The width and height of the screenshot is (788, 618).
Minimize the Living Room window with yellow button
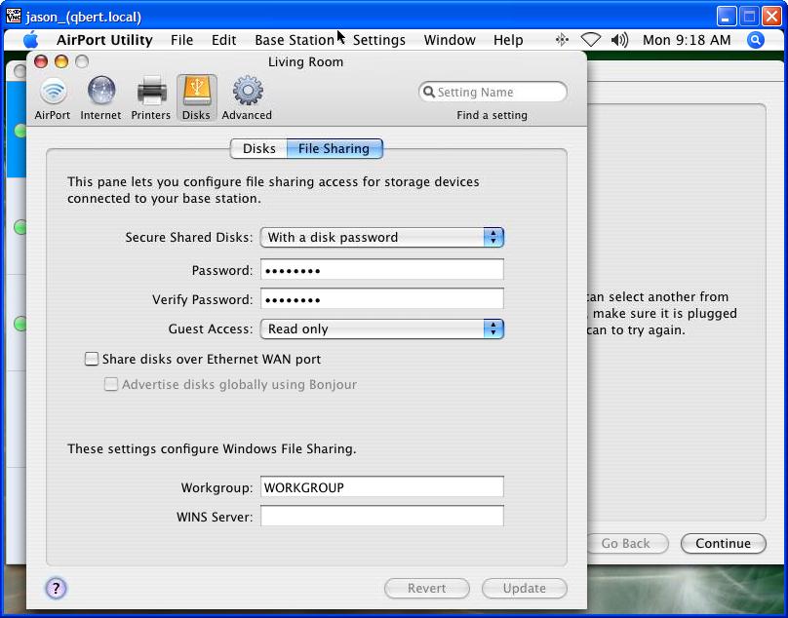click(61, 61)
